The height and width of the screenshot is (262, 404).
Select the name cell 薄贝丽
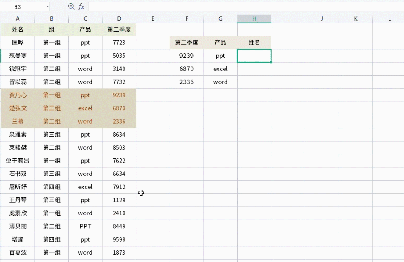(18, 226)
